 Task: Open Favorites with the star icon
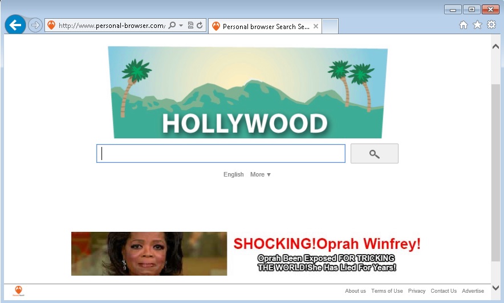477,24
